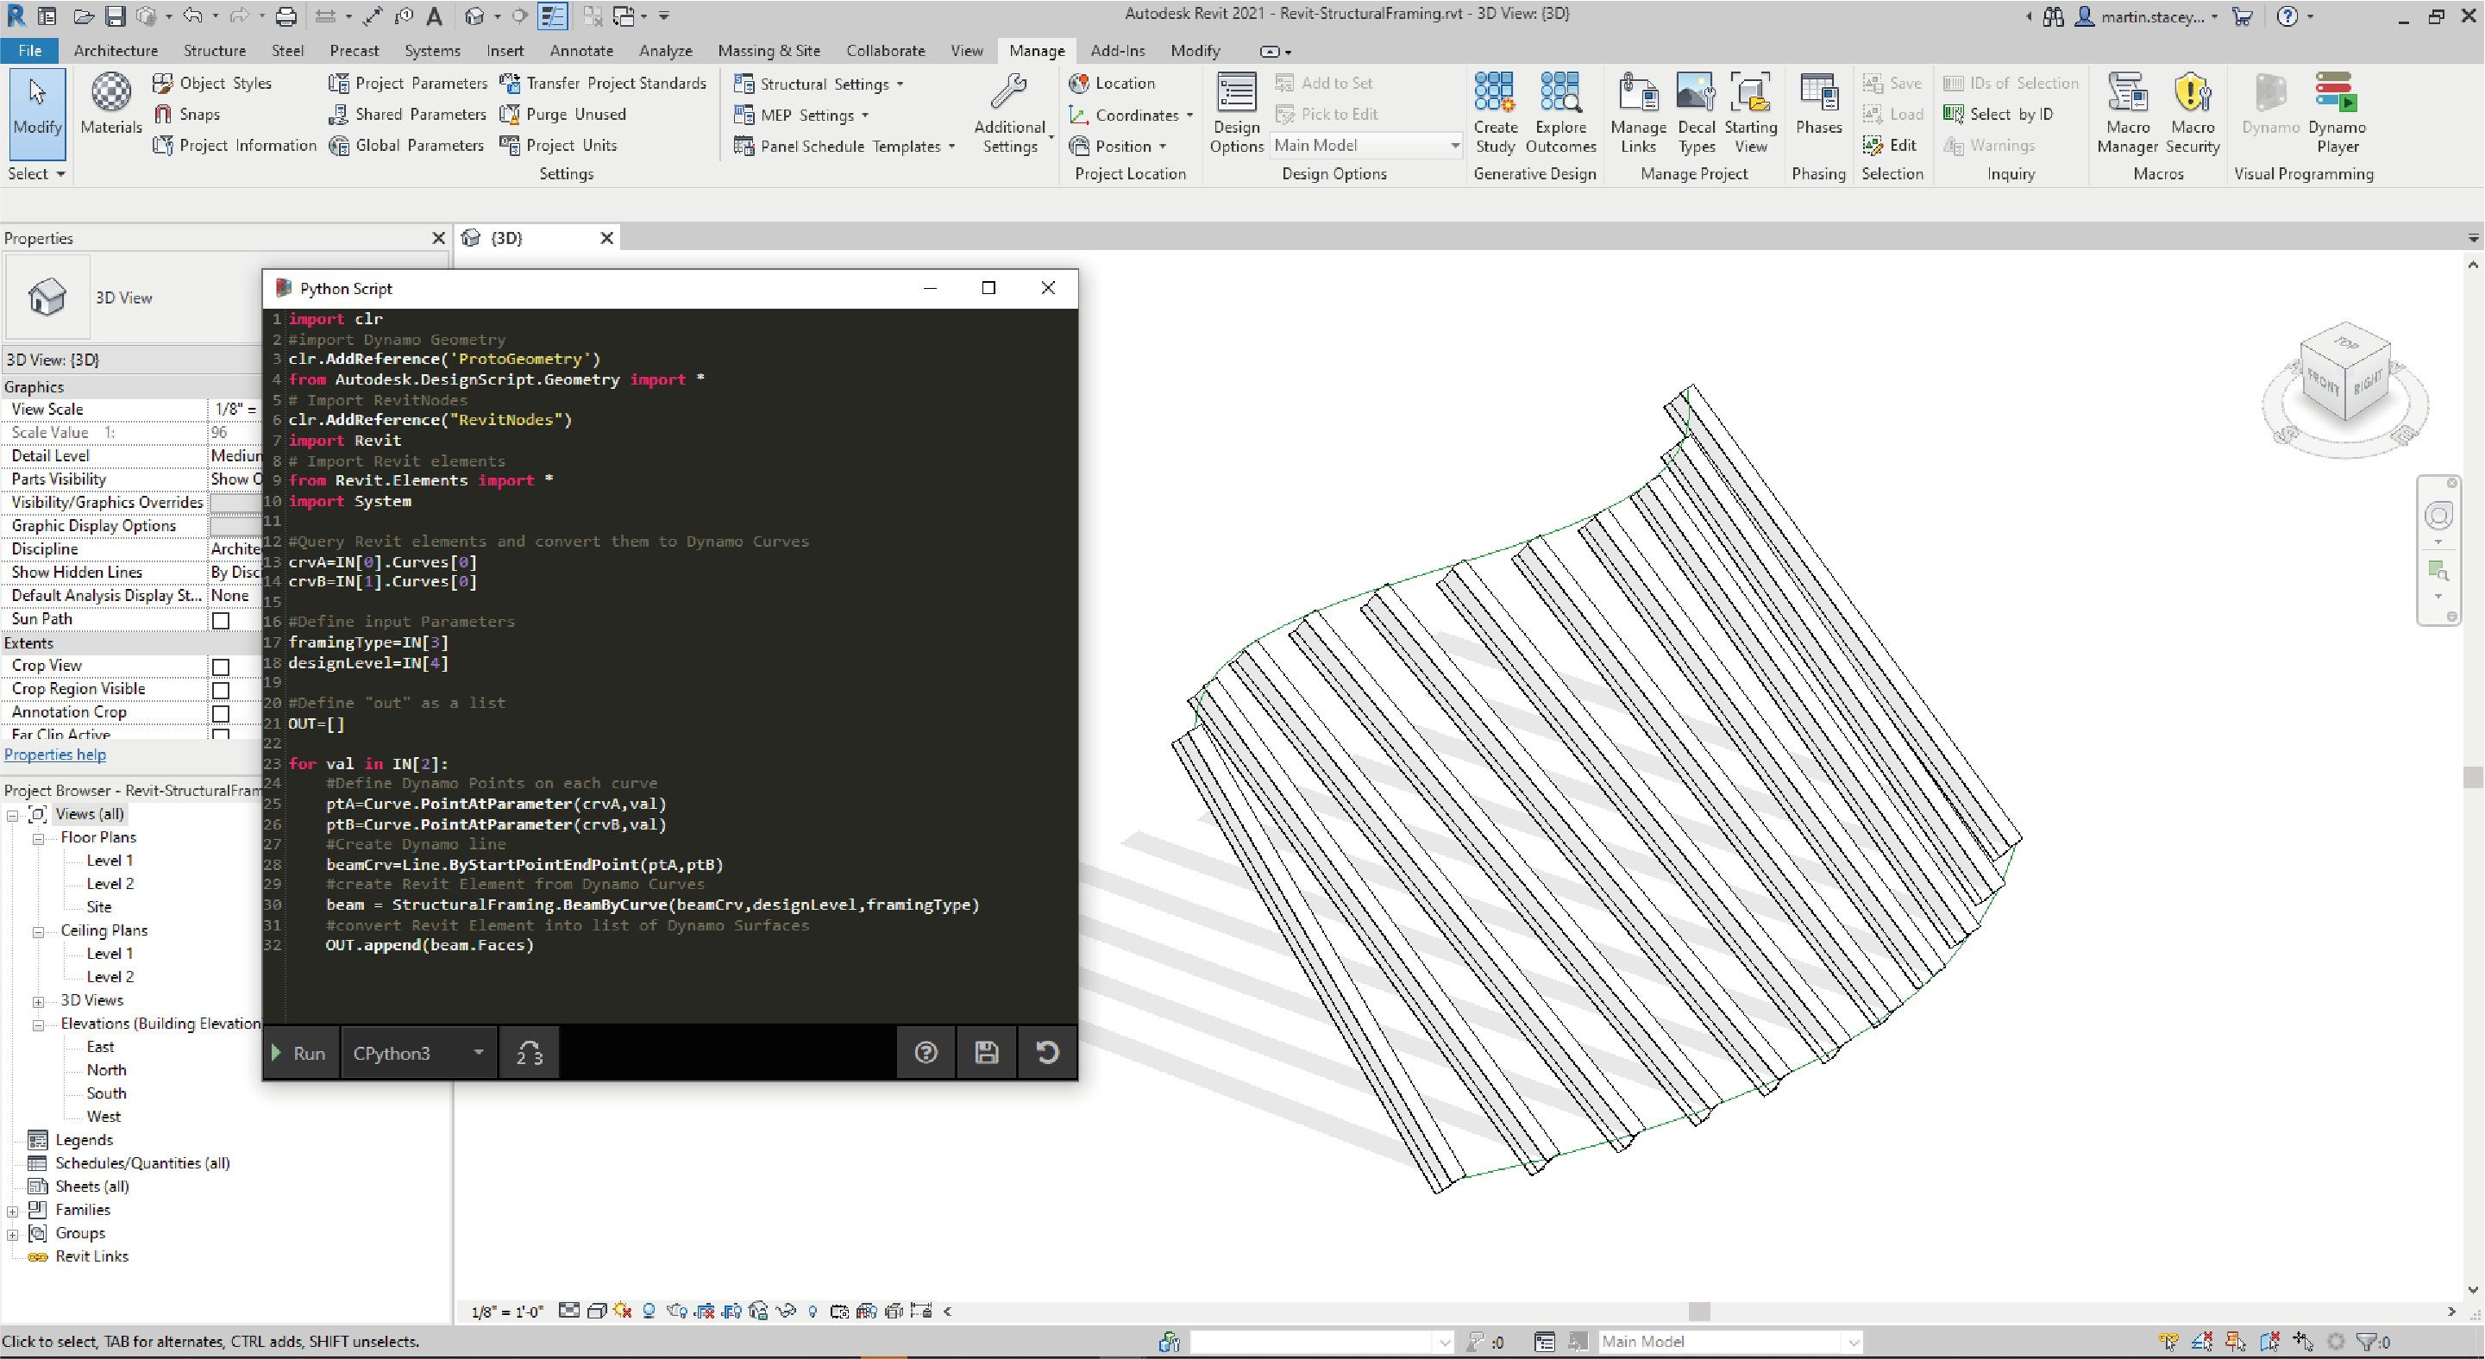Click the view scale control showing 1/8"
The image size is (2485, 1359).
[x=235, y=409]
